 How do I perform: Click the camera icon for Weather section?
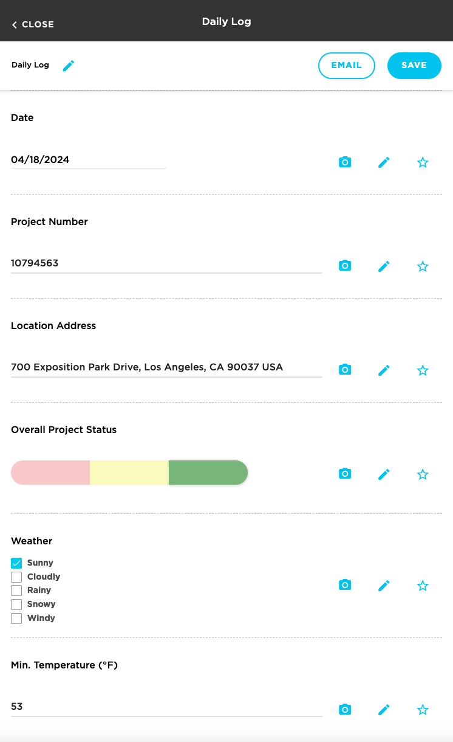pos(344,585)
